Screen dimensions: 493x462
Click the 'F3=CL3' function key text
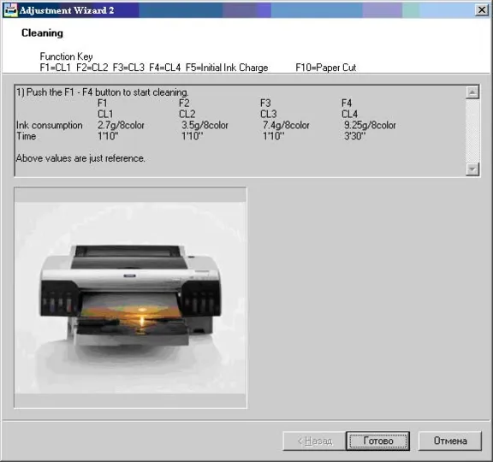tap(128, 68)
